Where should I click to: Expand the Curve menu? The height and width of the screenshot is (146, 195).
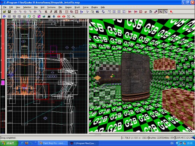(86, 7)
